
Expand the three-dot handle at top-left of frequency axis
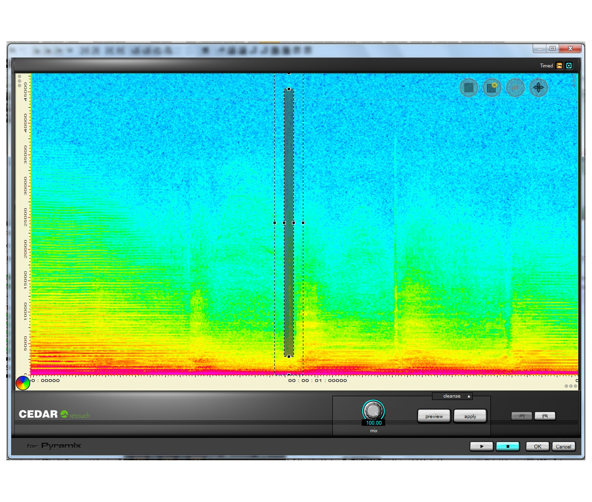[19, 81]
